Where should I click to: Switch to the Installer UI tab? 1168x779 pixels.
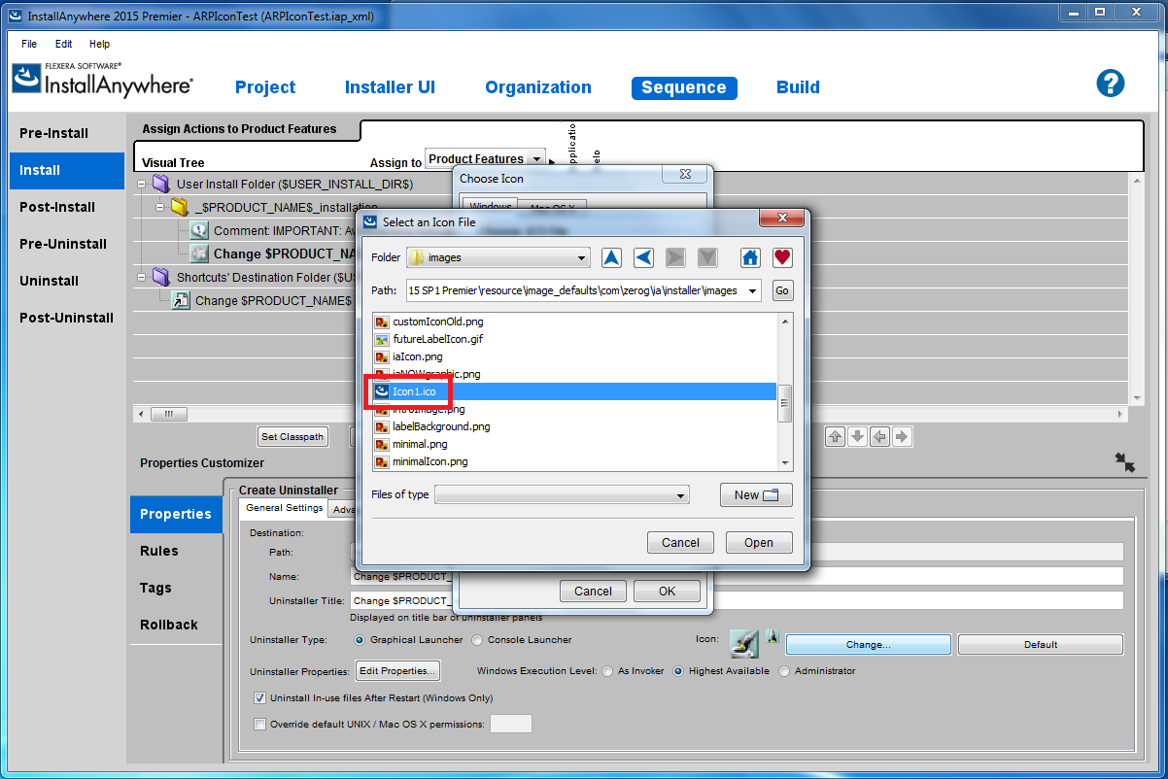click(390, 87)
